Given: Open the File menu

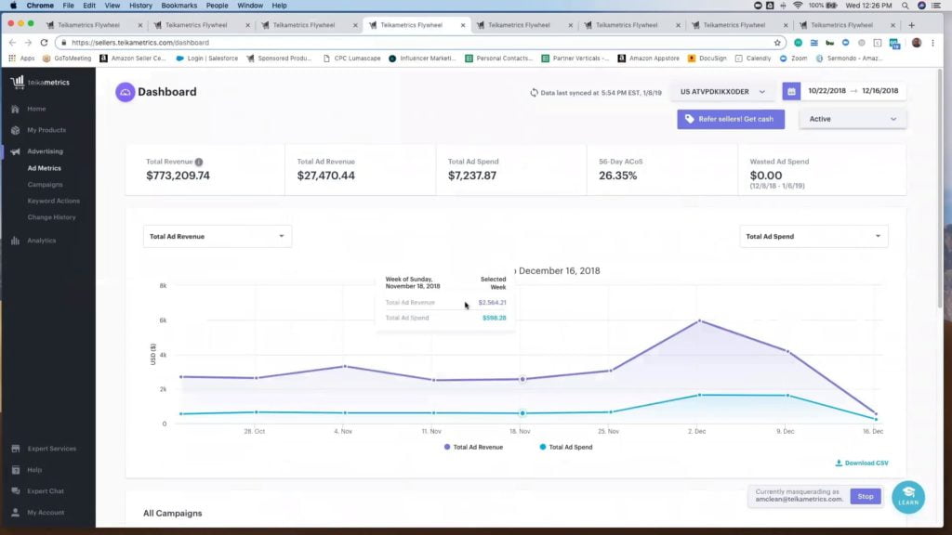Looking at the screenshot, I should [x=68, y=6].
